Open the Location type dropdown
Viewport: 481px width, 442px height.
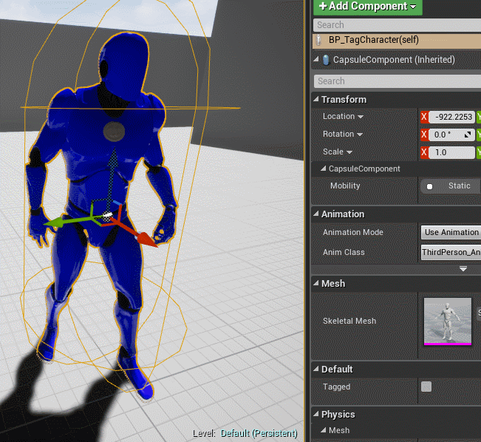coord(360,117)
